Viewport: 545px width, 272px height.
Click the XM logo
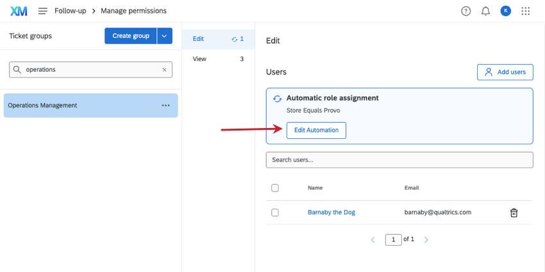(x=19, y=11)
